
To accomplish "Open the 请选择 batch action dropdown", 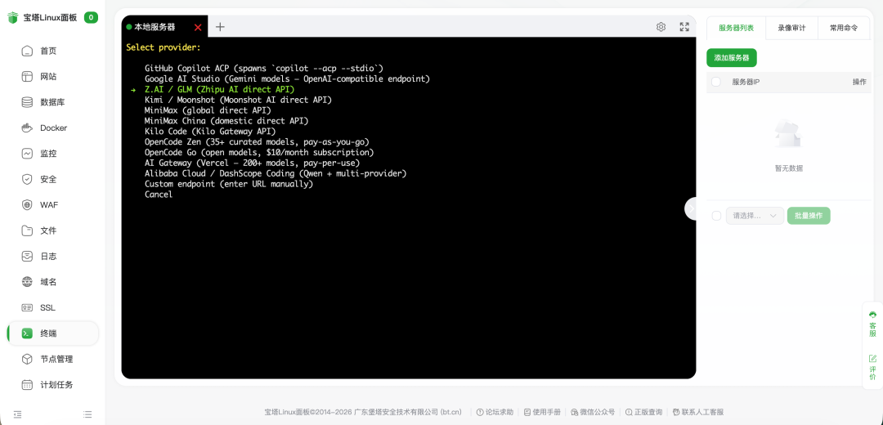I will (755, 216).
